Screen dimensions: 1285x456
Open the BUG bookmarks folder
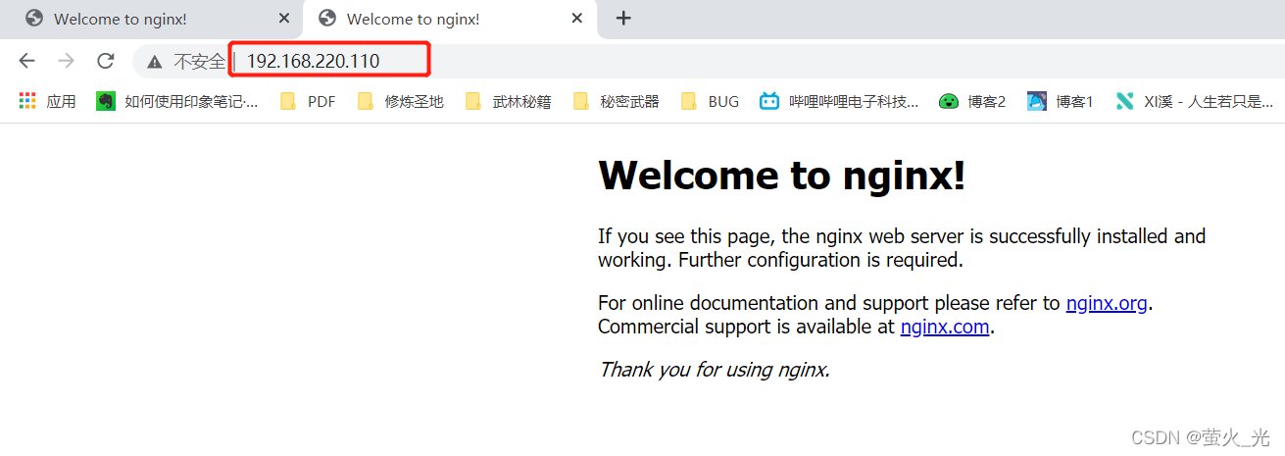click(x=710, y=100)
